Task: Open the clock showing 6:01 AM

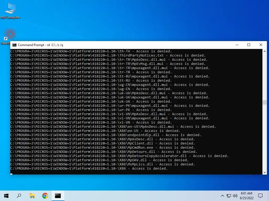Action: (246, 196)
